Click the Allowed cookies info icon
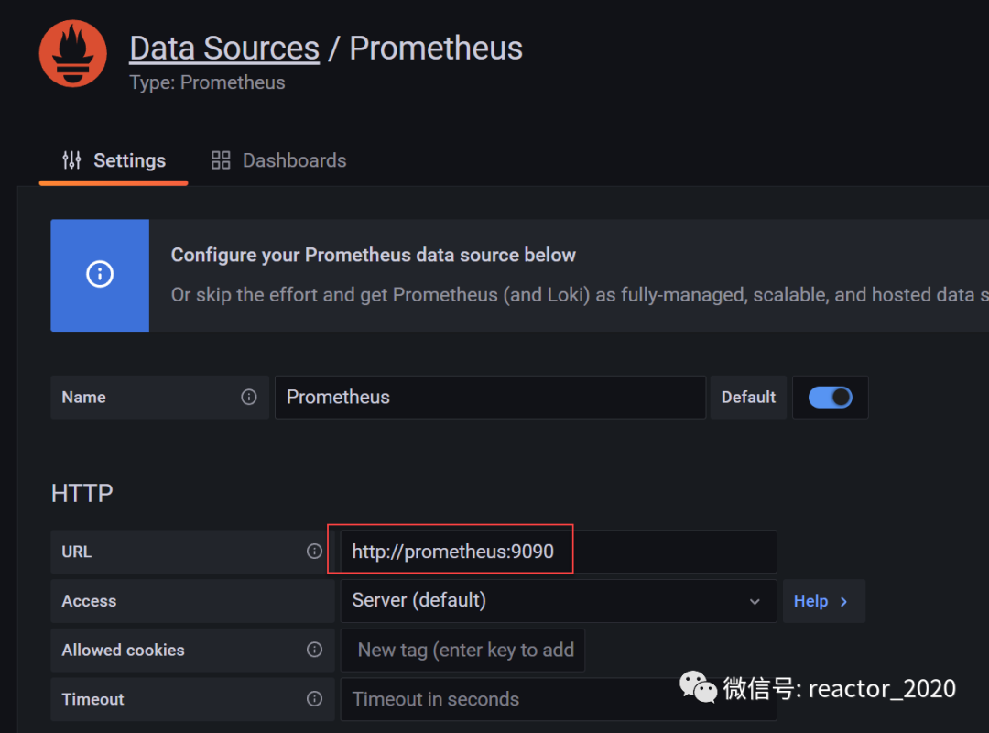 click(314, 650)
